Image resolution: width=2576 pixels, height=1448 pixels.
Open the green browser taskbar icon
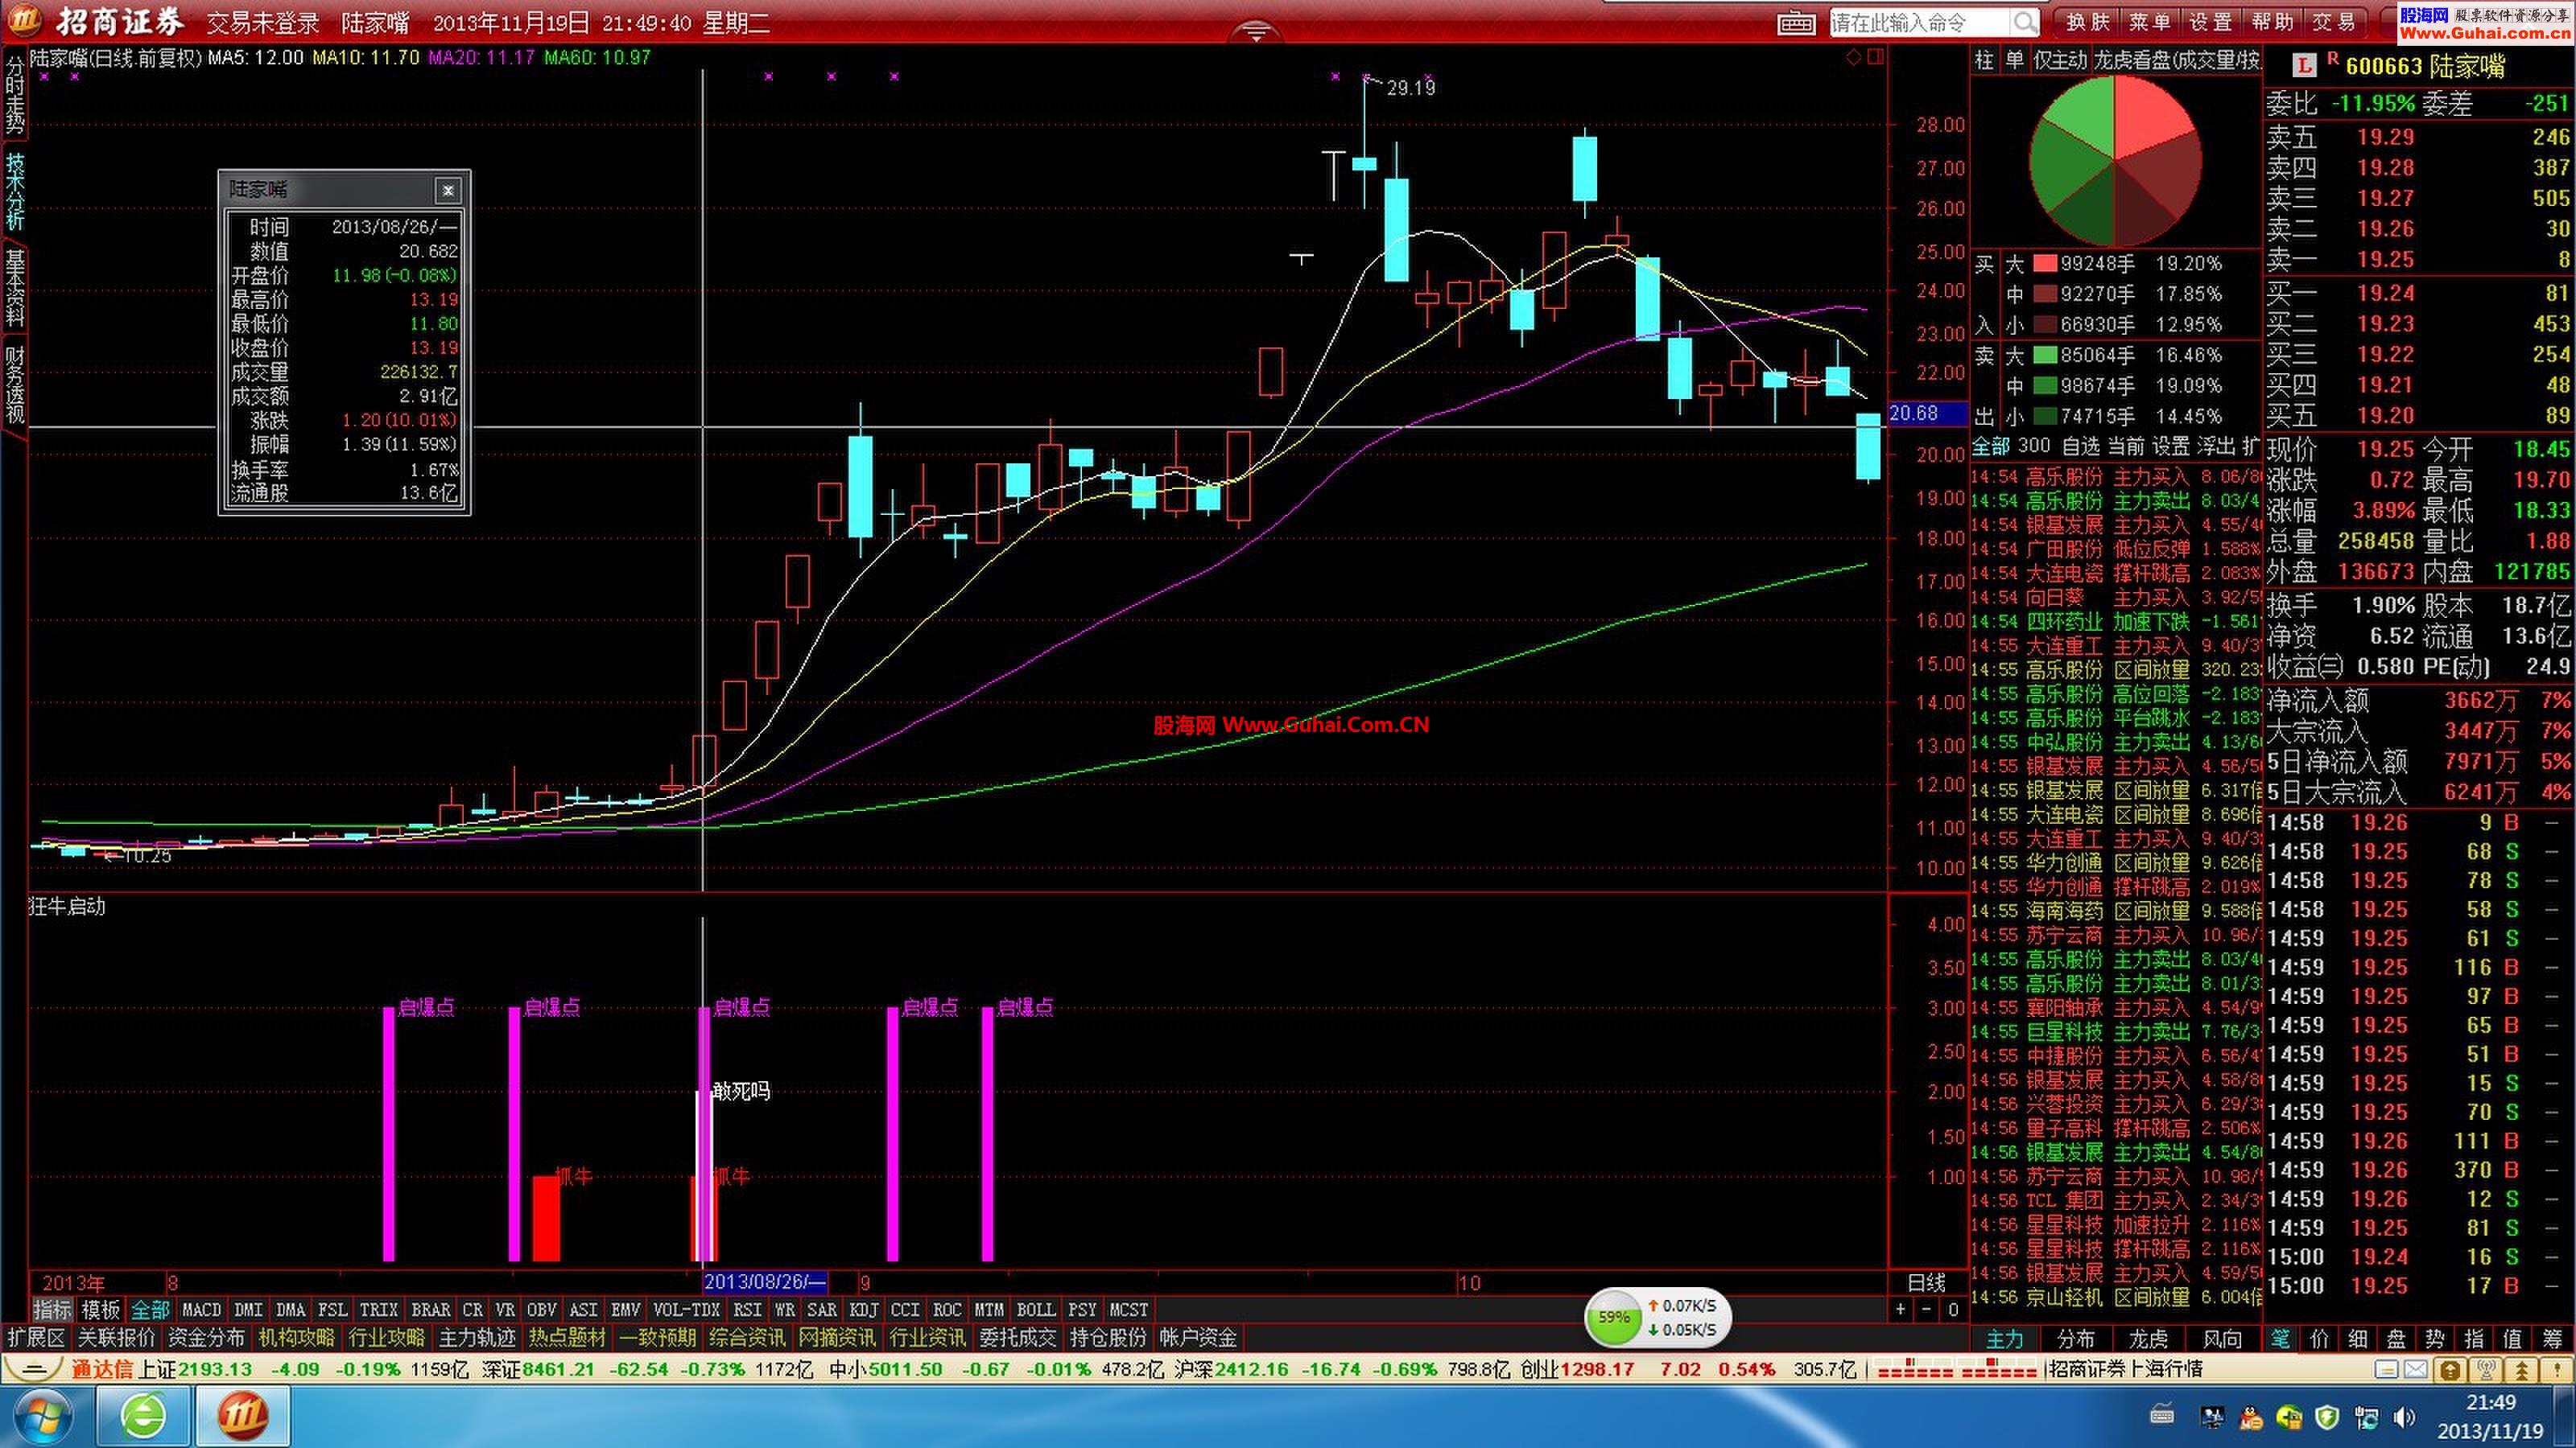pyautogui.click(x=144, y=1416)
